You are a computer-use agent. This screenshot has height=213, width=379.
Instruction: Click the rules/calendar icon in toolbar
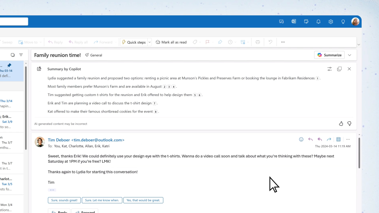243,42
